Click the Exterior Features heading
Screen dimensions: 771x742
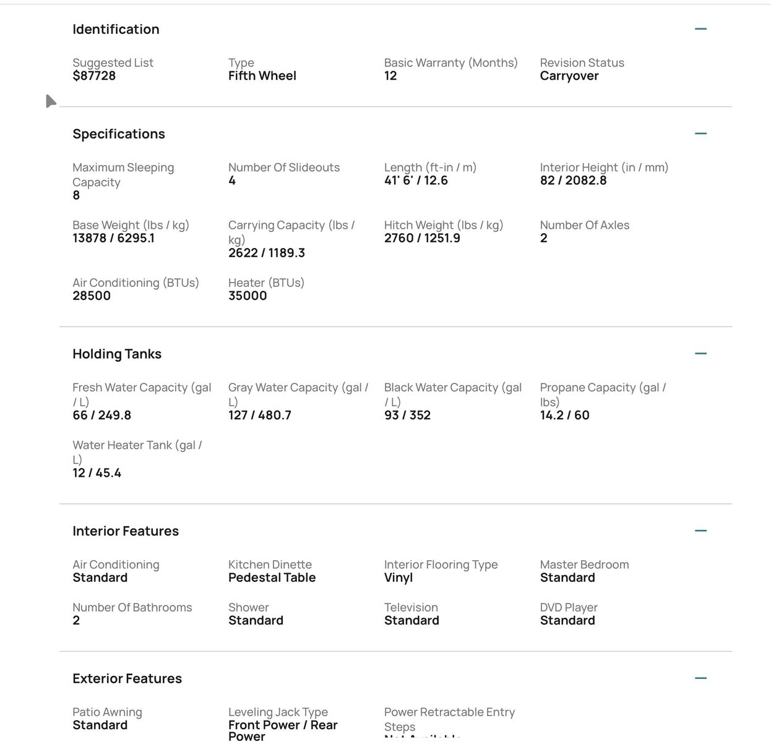[x=127, y=679]
